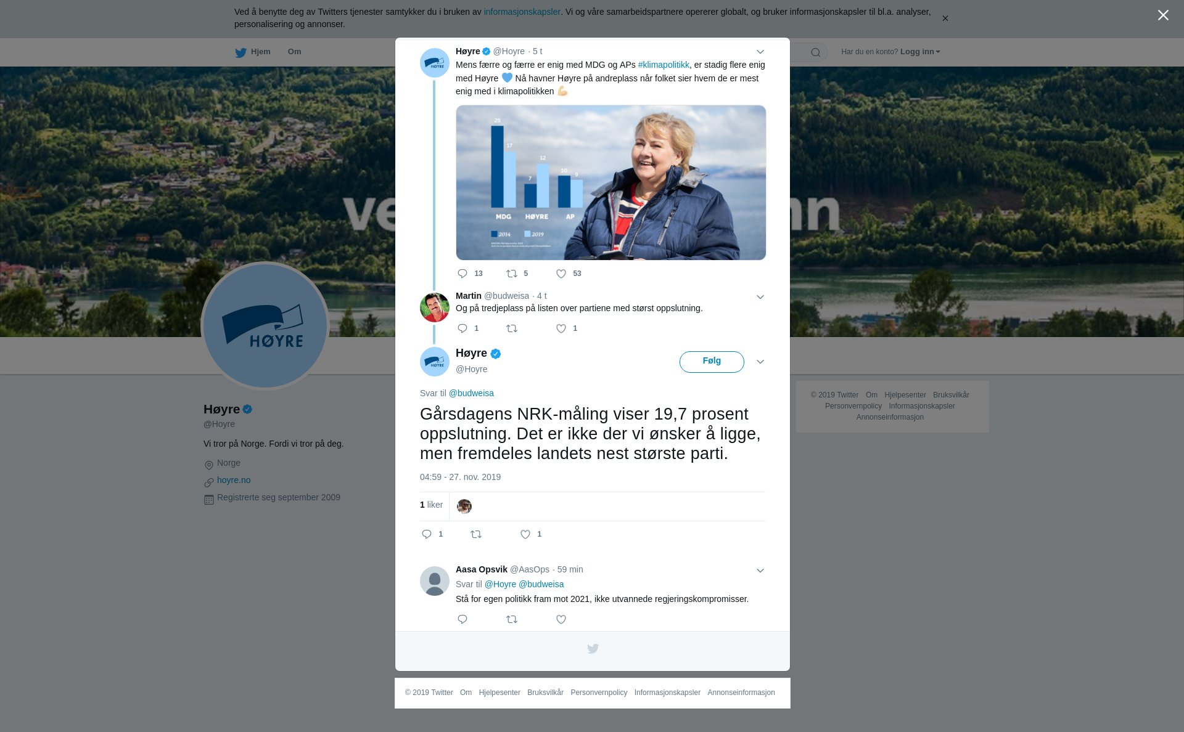Like the main NRK-måling tweet
Screen dimensions: 1184x732
coord(525,535)
